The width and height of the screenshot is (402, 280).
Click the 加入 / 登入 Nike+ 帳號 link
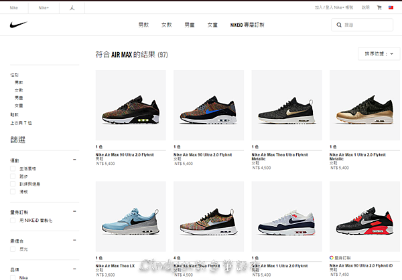[334, 7]
